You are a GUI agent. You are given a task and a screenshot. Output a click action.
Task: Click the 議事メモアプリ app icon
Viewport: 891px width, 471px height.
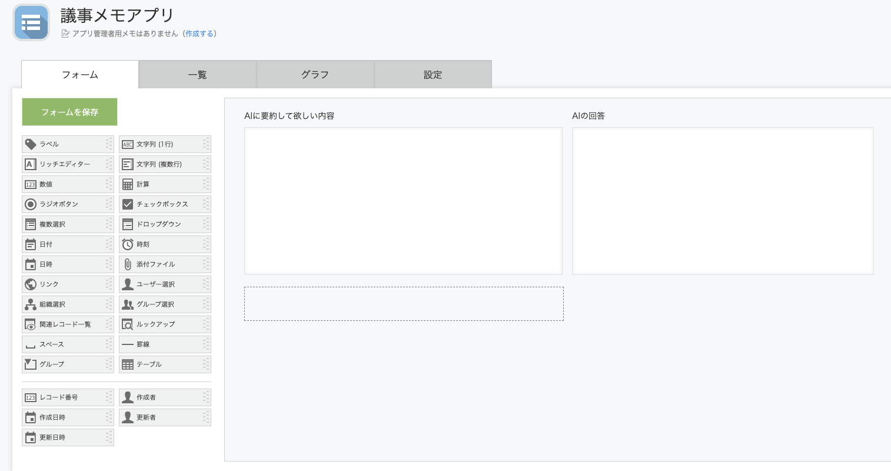click(31, 22)
